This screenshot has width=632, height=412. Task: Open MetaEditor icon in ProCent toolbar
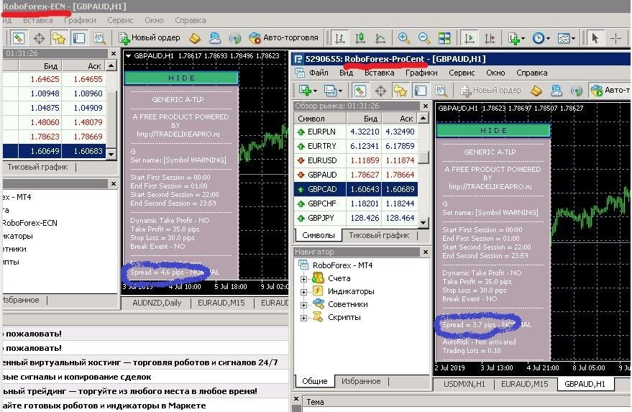[536, 91]
